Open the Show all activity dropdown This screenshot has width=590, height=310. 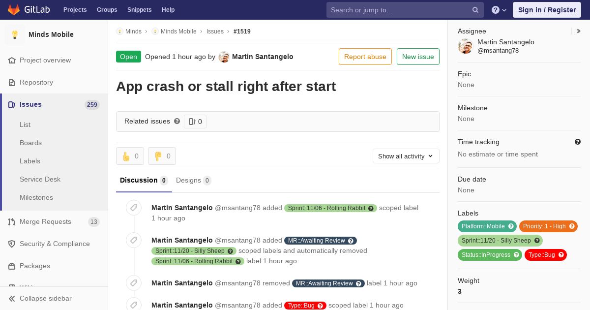406,156
